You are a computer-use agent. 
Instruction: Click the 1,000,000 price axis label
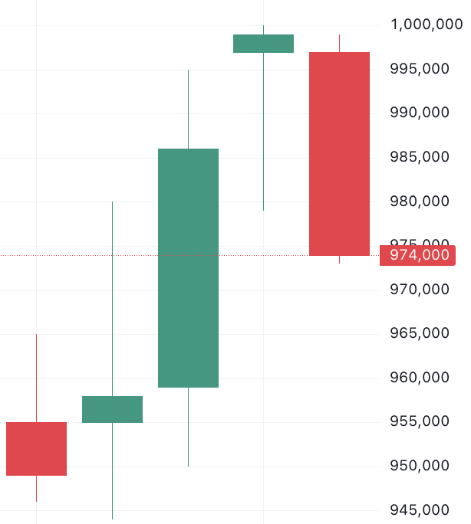tap(426, 25)
